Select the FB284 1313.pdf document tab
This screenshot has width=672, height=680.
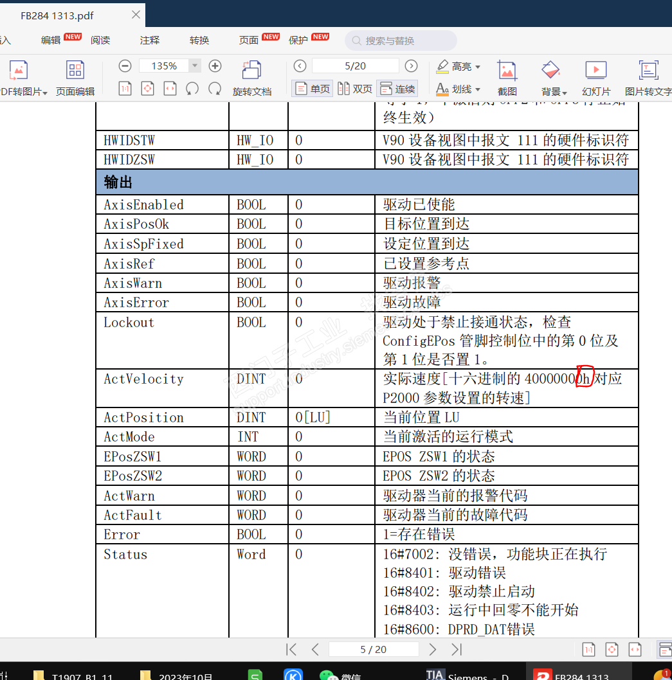click(57, 15)
